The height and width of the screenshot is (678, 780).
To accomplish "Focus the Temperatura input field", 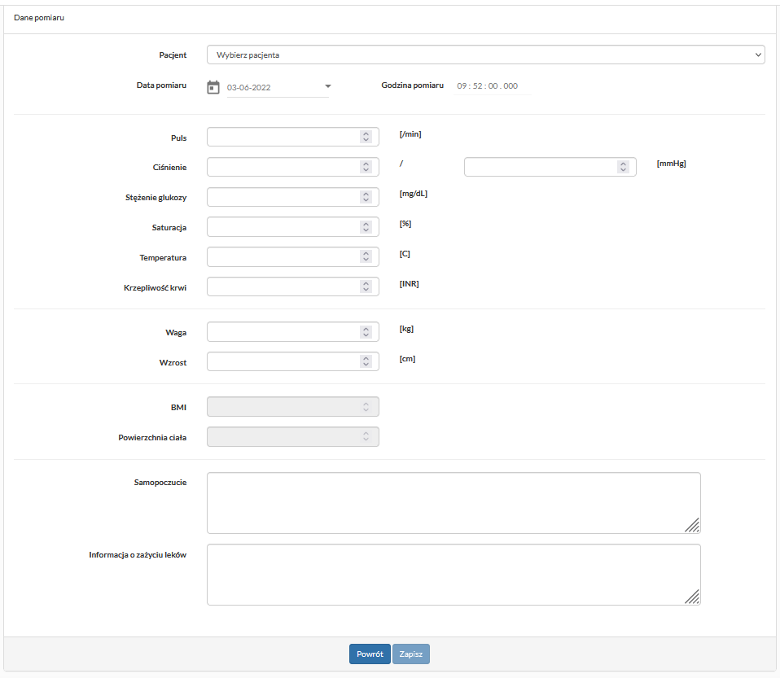I will click(283, 257).
